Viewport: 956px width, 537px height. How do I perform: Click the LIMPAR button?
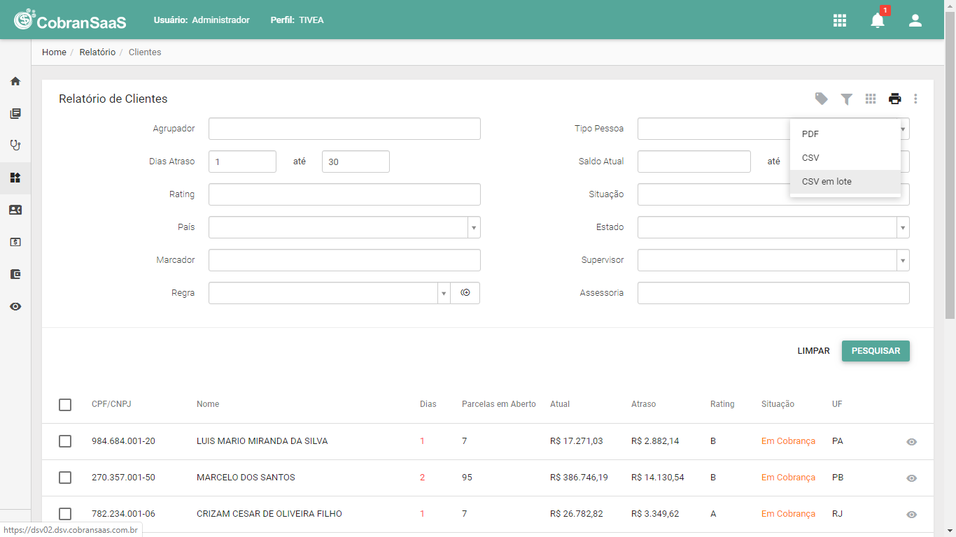[813, 351]
